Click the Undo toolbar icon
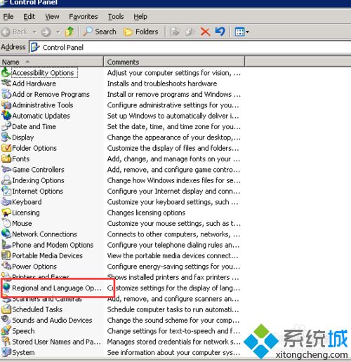Screen dimensions: 351x362 click(x=220, y=32)
